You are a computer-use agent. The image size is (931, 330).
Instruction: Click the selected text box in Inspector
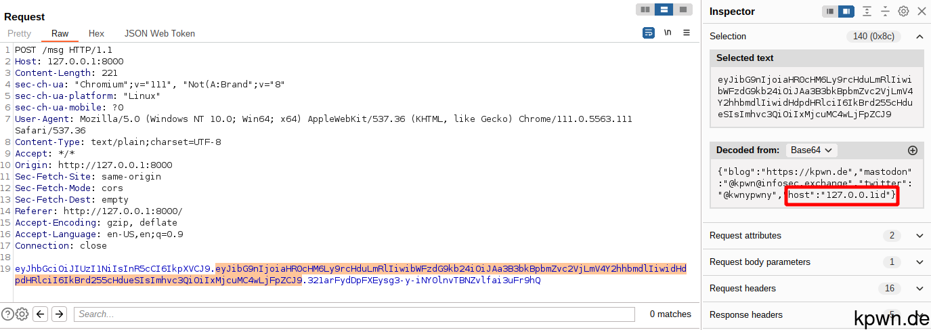pos(817,97)
